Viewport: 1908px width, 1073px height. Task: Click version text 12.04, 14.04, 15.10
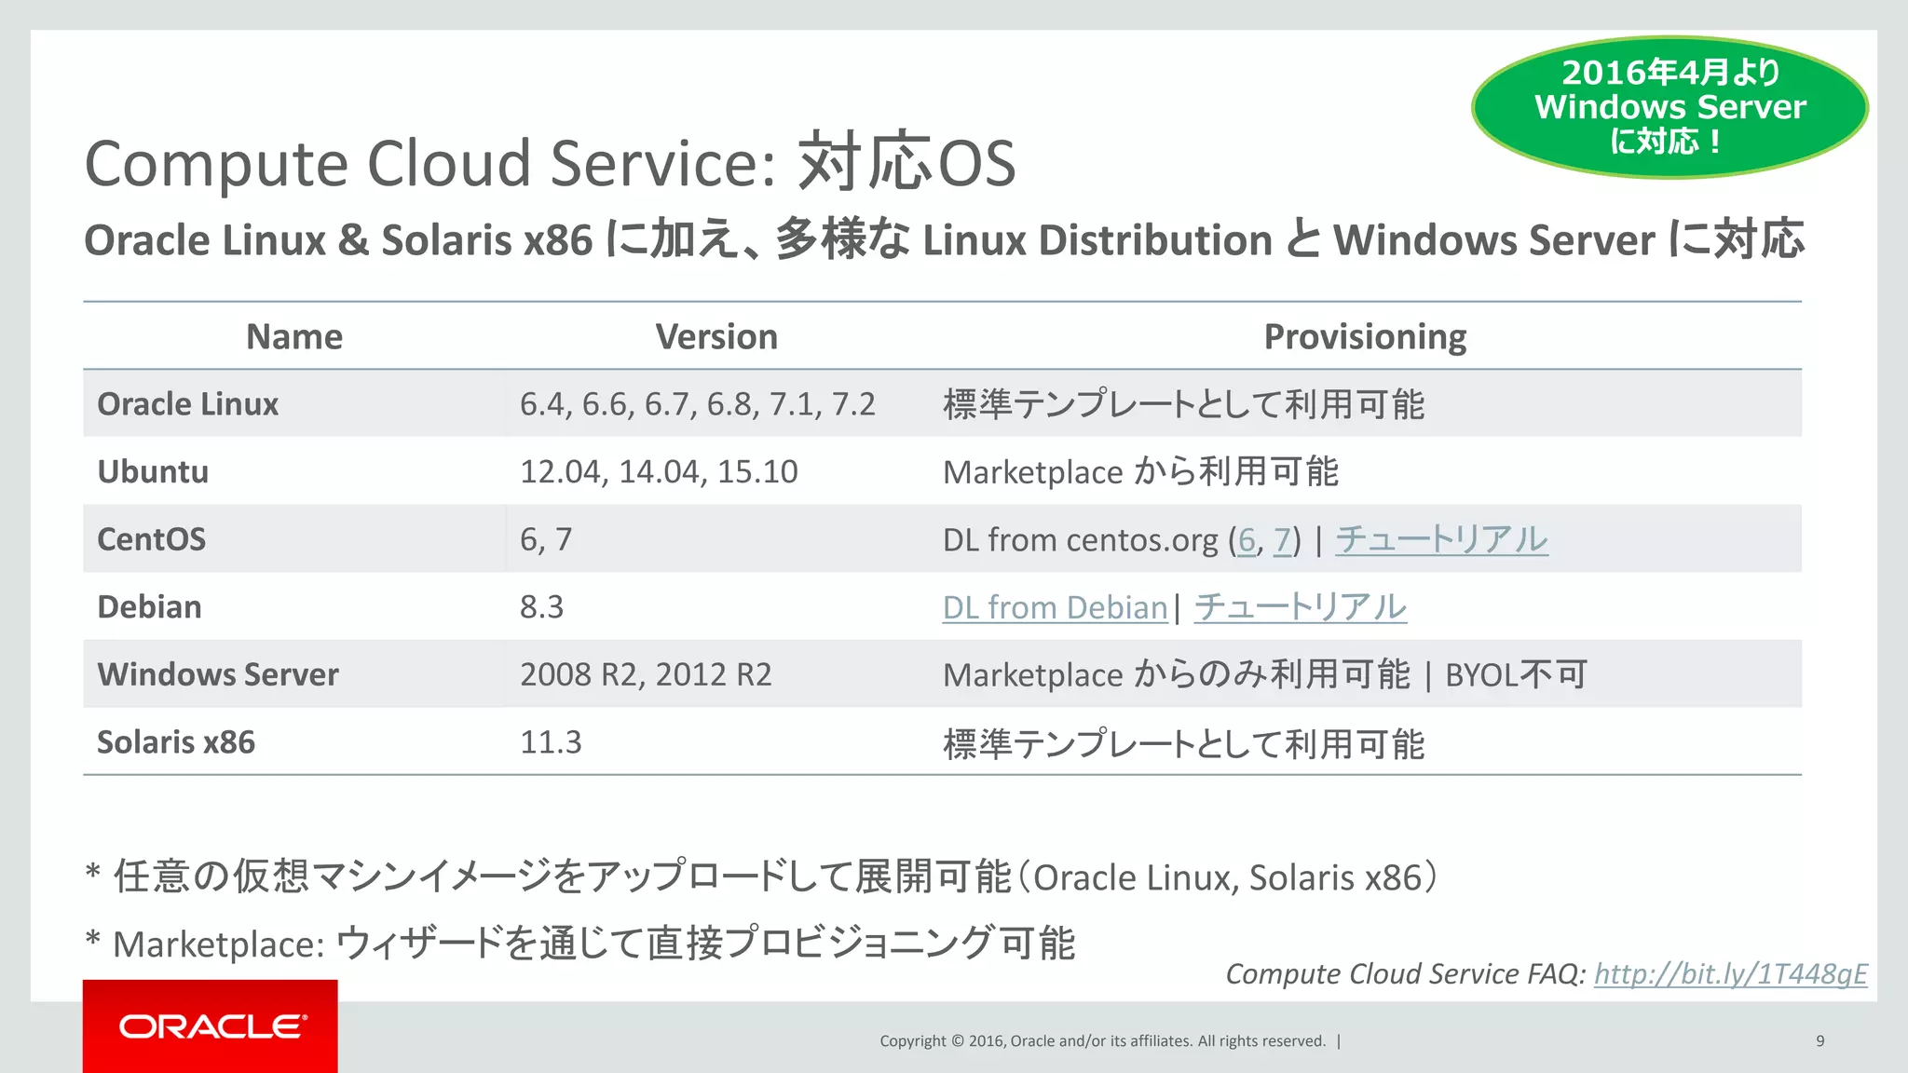click(659, 471)
